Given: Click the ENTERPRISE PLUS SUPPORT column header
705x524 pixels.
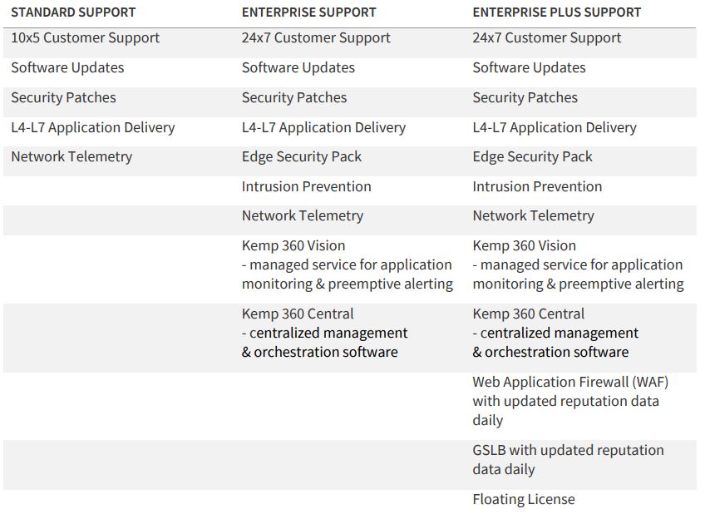Looking at the screenshot, I should tap(556, 12).
